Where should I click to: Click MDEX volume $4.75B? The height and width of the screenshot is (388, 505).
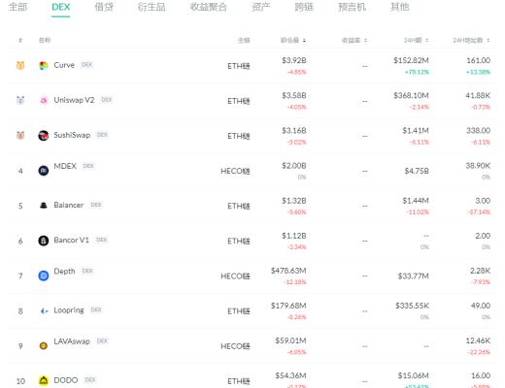(x=417, y=171)
